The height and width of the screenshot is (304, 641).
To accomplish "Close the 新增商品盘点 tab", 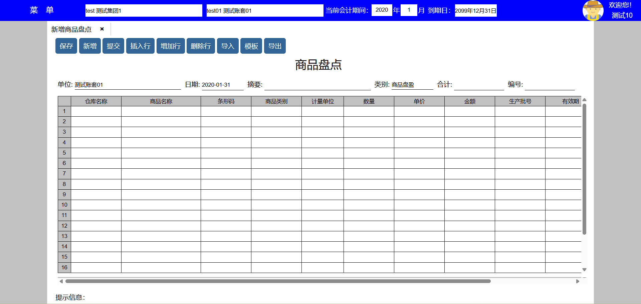I will pos(102,29).
